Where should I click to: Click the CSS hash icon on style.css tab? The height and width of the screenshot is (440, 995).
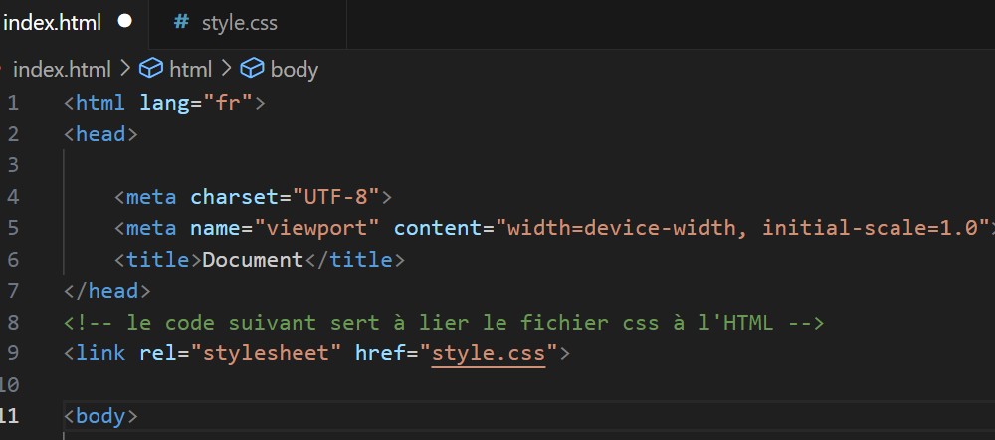coord(180,22)
